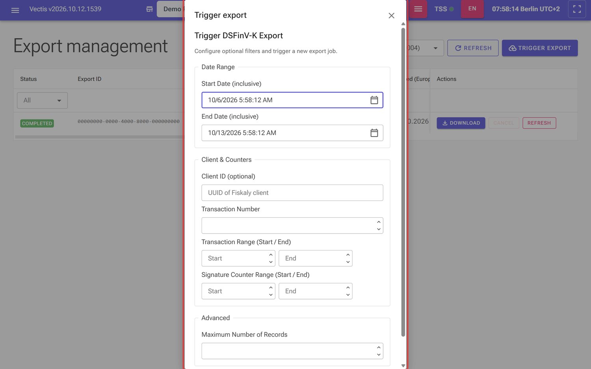This screenshot has width=591, height=369.
Task: Click the outlined REFRESH button beside Trigger Export
Action: point(473,48)
